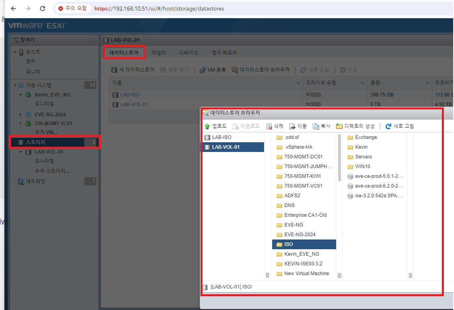Click 업로드 in datastore browser

[x=216, y=126]
